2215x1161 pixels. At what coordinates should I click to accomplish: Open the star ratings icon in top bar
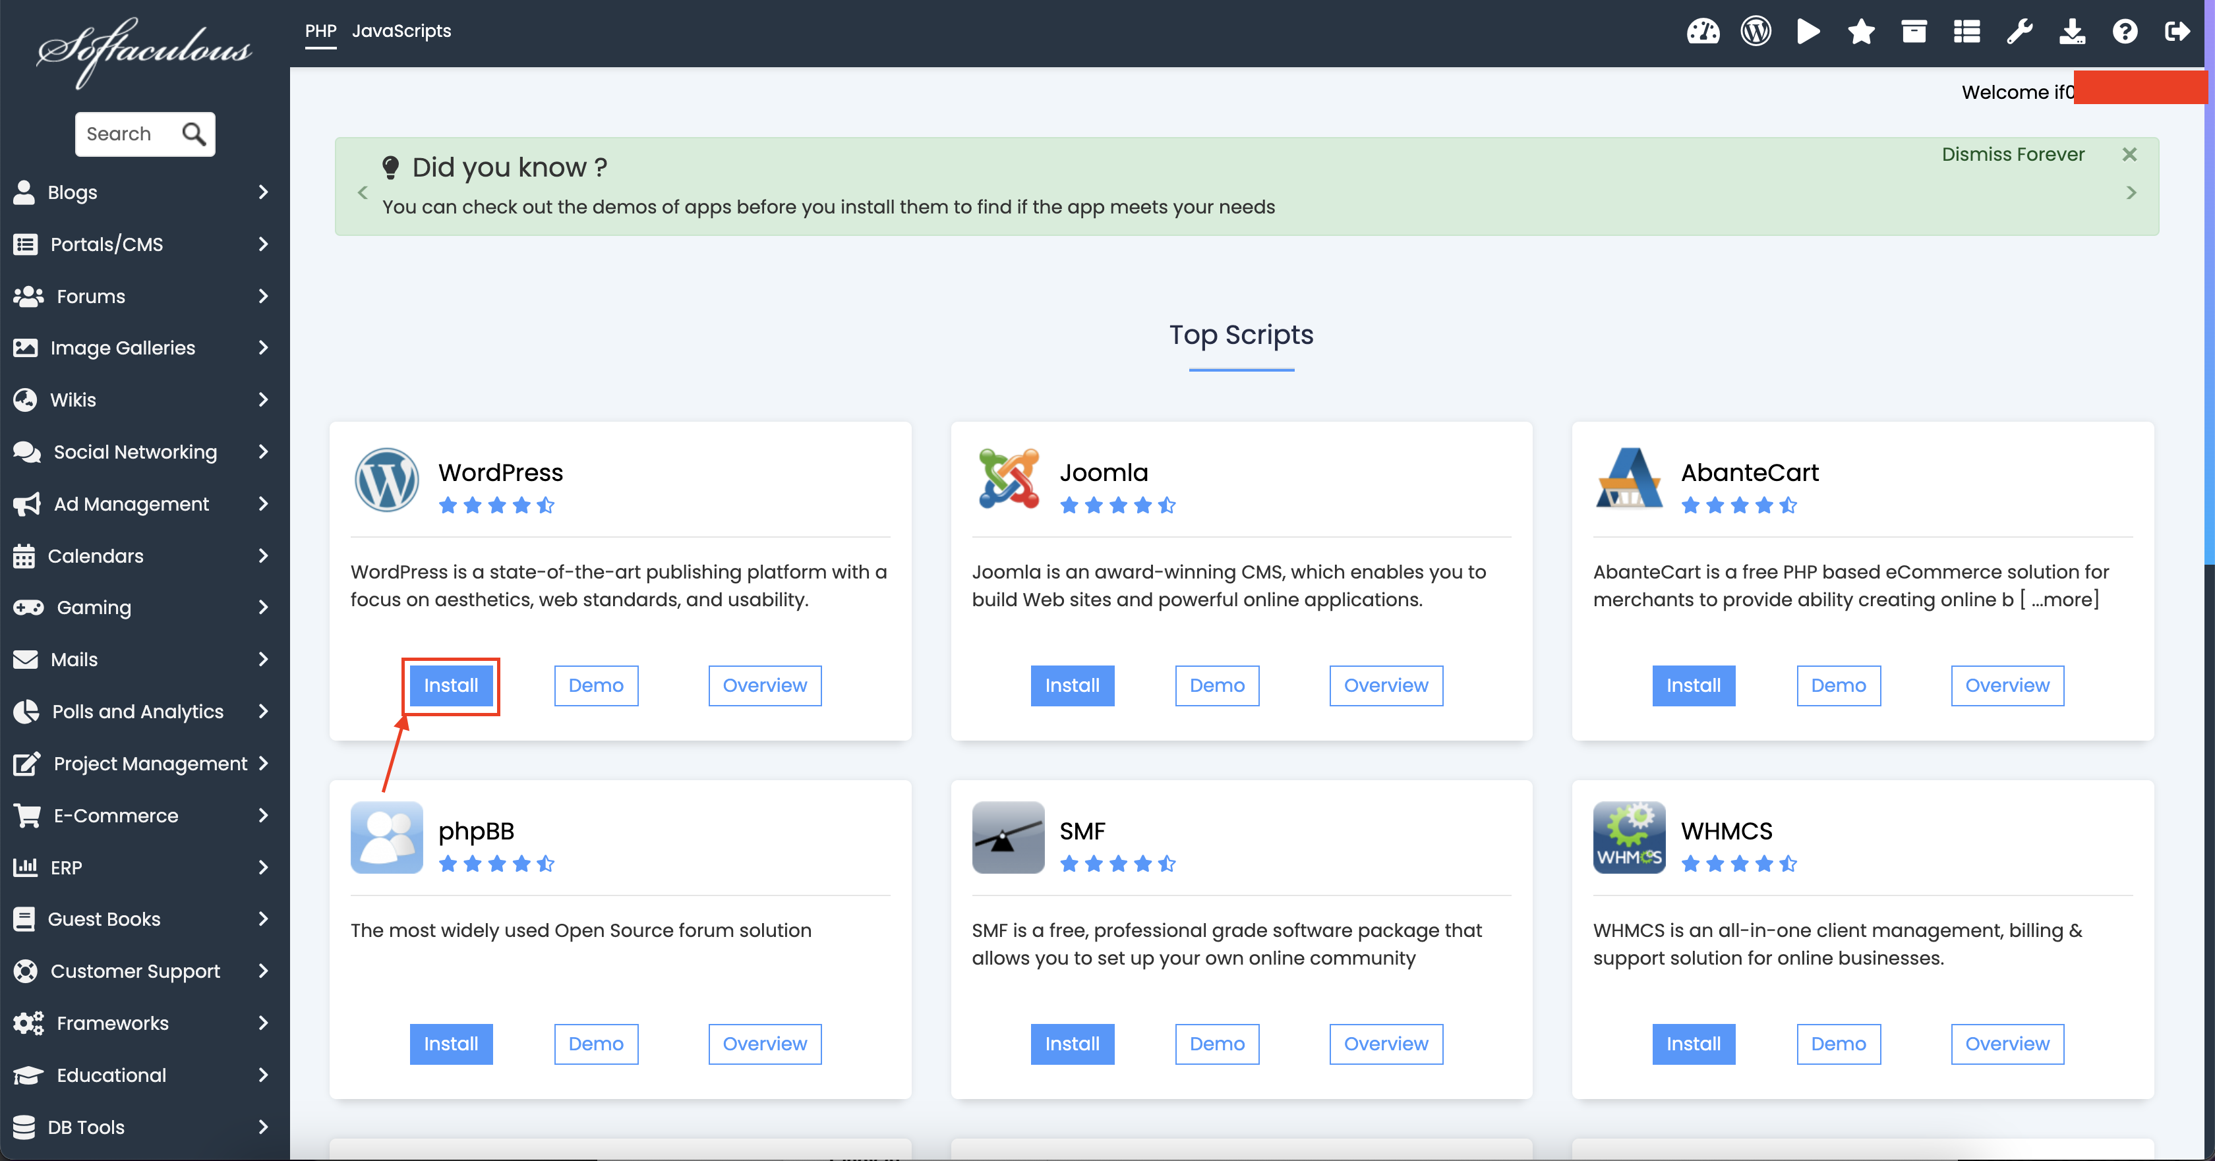[x=1861, y=32]
